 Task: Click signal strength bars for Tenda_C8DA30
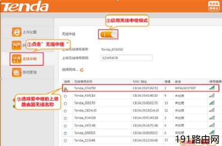pyautogui.click(x=212, y=110)
